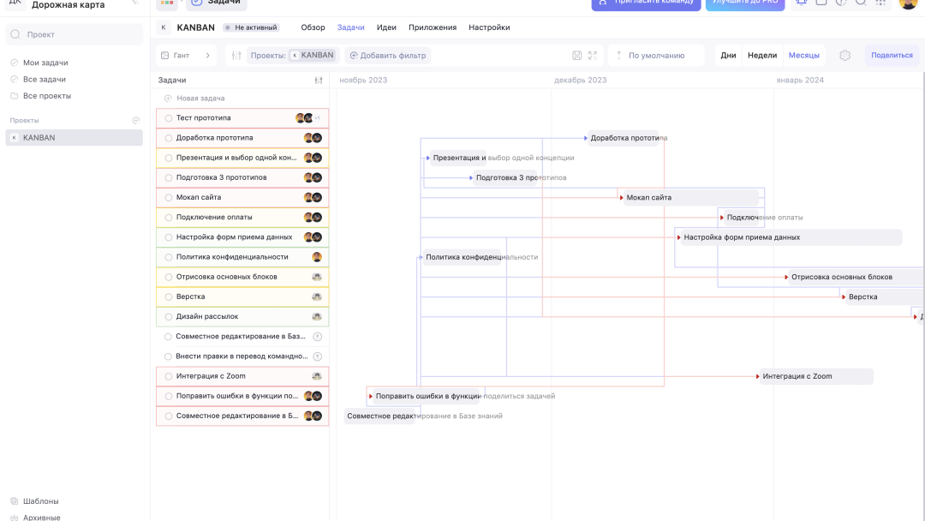Screen dimensions: 925x521
Task: Open Gantt settings hexagon icon
Action: [845, 56]
